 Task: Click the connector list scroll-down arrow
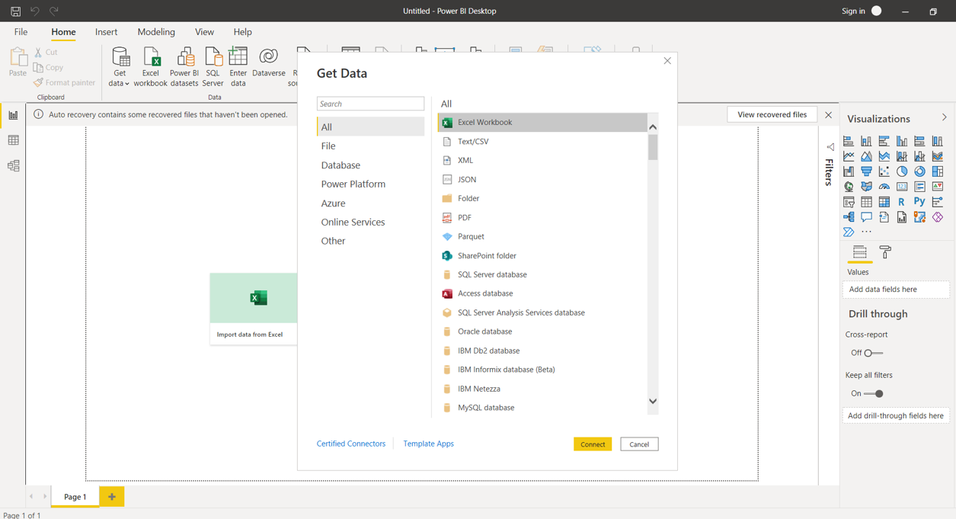coord(653,402)
